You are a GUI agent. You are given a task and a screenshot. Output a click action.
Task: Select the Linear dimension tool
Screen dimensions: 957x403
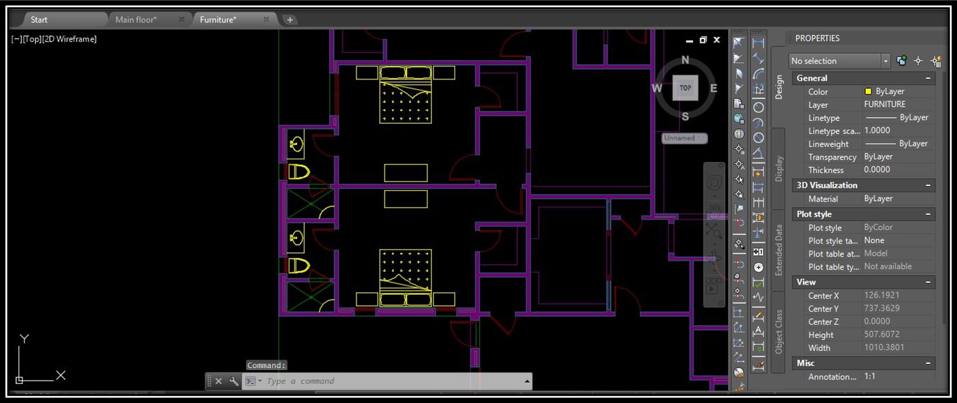(x=758, y=42)
